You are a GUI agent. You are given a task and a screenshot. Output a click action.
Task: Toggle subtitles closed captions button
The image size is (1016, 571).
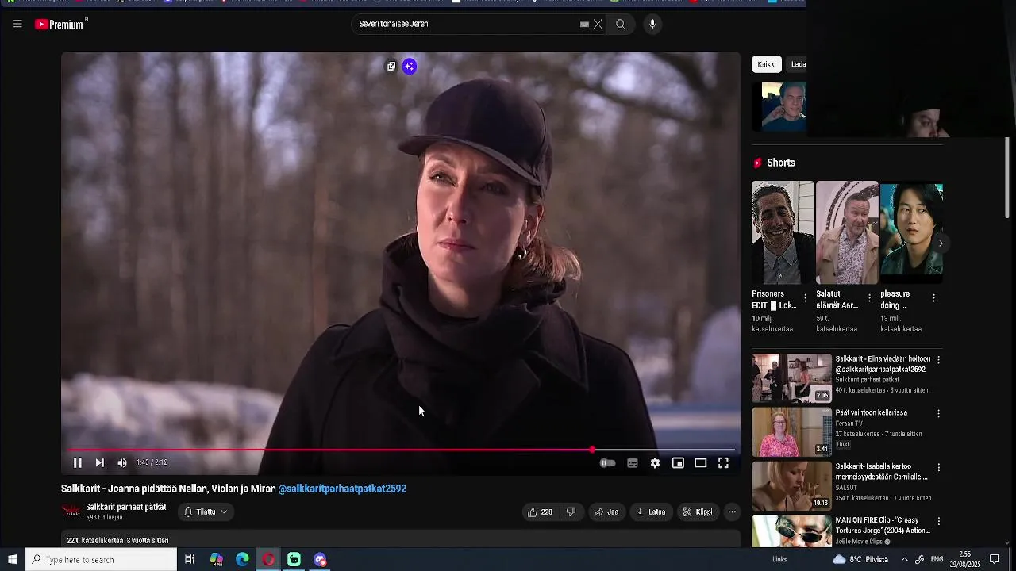(x=633, y=463)
